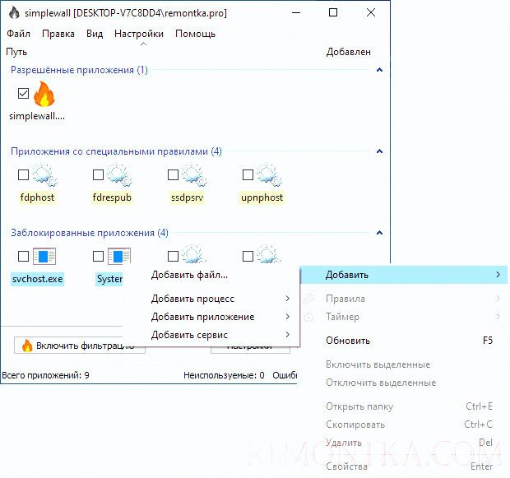Open the Файл menu
The image size is (510, 478).
pos(18,34)
